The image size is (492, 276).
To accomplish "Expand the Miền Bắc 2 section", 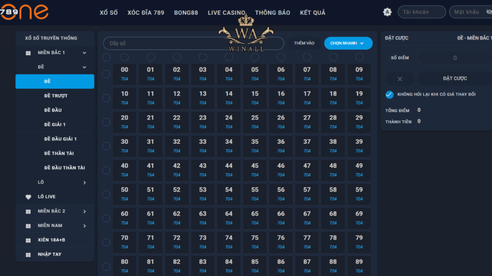I will click(84, 211).
